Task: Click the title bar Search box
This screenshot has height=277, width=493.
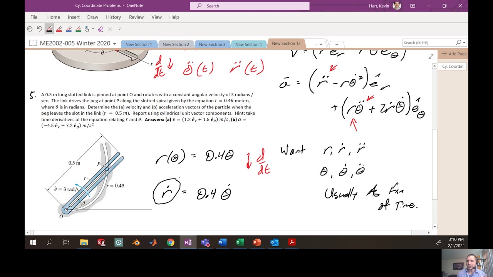Action: 250,6
